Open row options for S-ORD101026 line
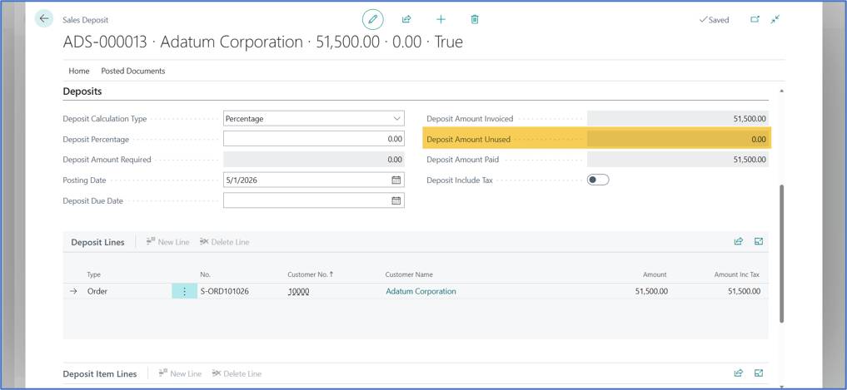The image size is (847, 390). [x=184, y=291]
